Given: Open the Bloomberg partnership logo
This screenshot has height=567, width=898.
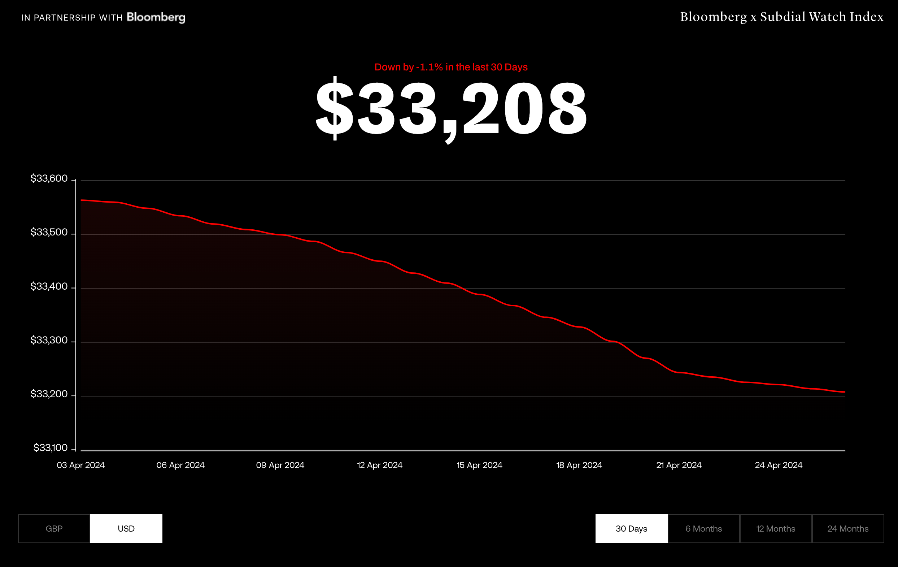Looking at the screenshot, I should 156,18.
